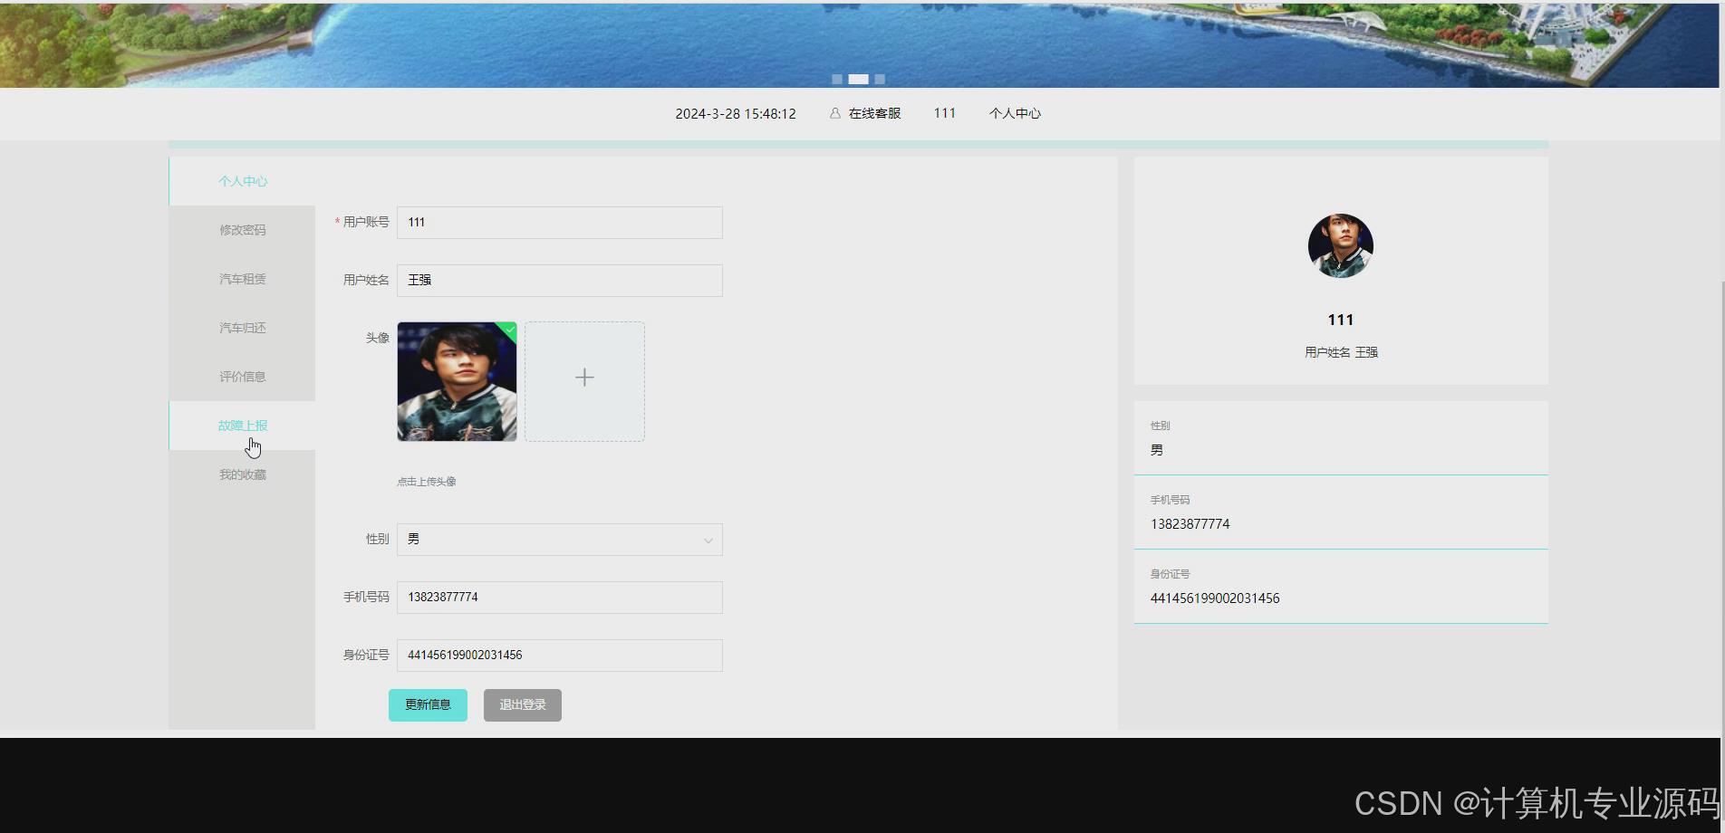This screenshot has height=833, width=1725.
Task: Click the date-time text 2024-3-28 15:48:12
Action: point(736,113)
